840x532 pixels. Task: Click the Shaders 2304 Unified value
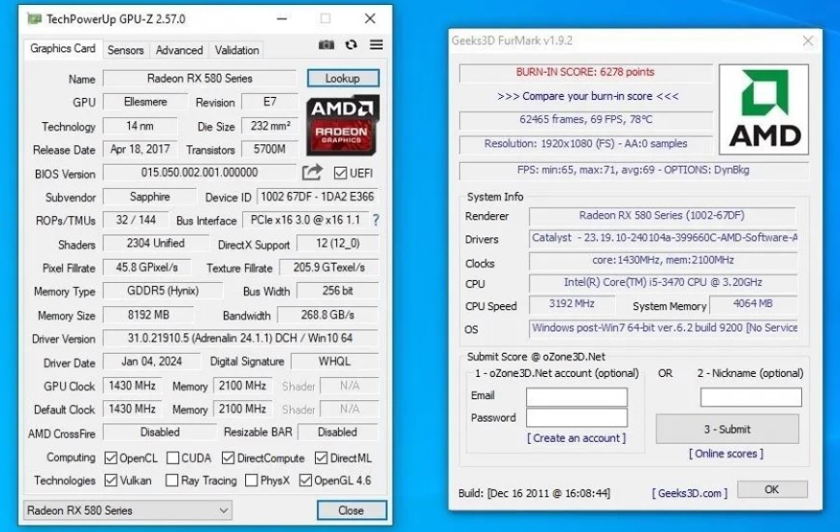[155, 243]
